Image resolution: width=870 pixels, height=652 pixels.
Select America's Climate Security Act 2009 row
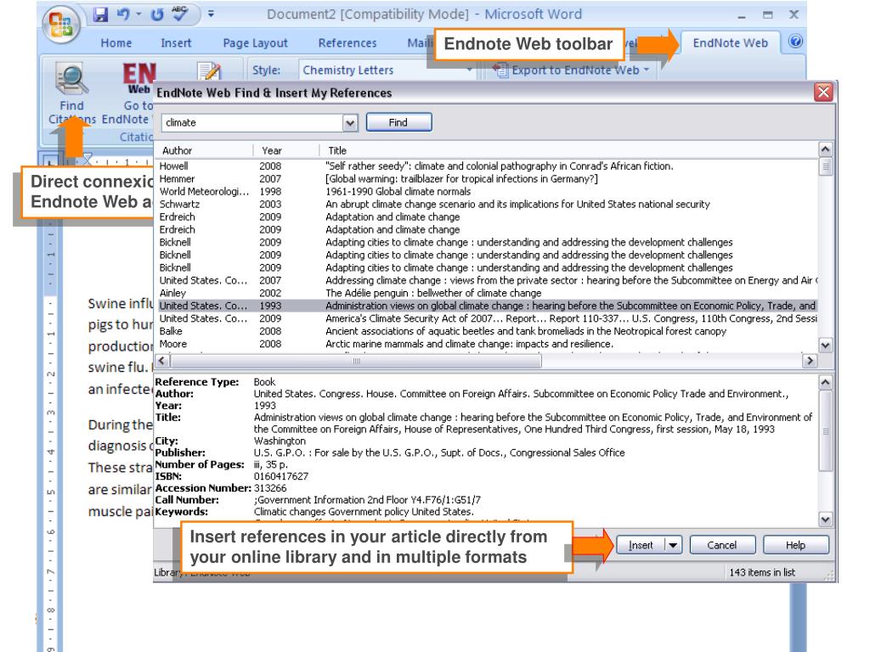click(487, 318)
